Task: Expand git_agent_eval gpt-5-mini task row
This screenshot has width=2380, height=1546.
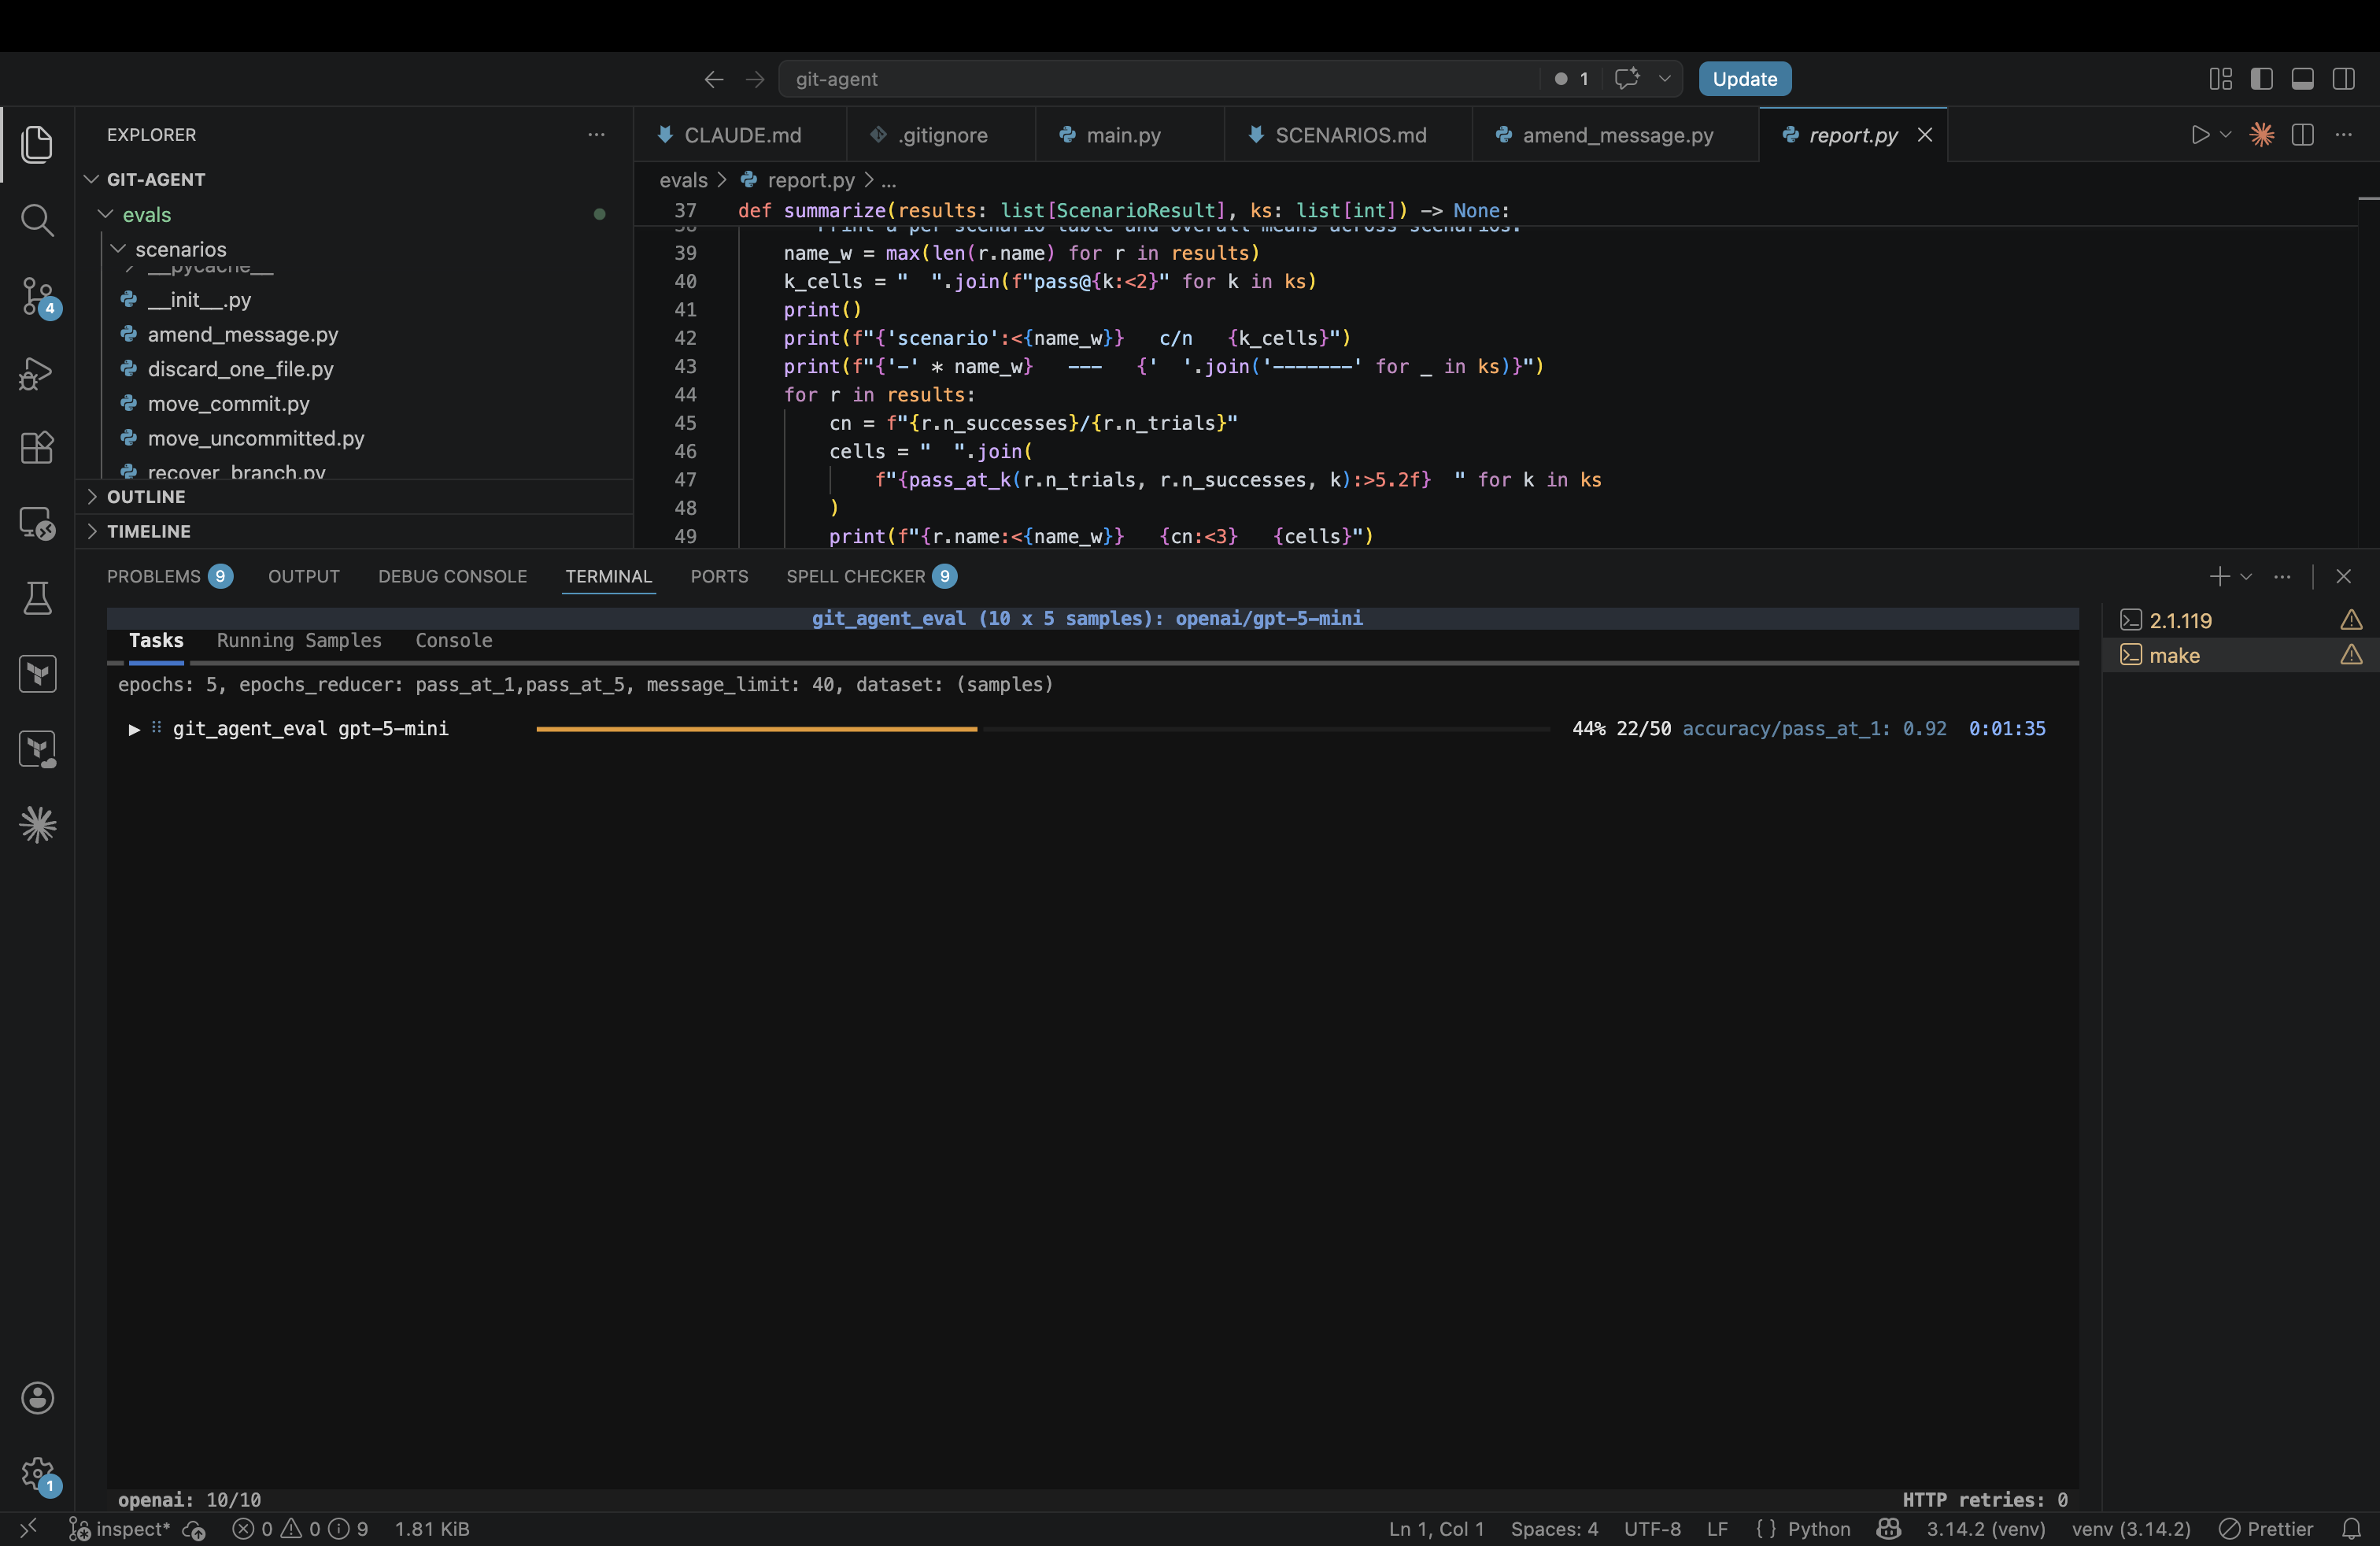Action: 134,729
